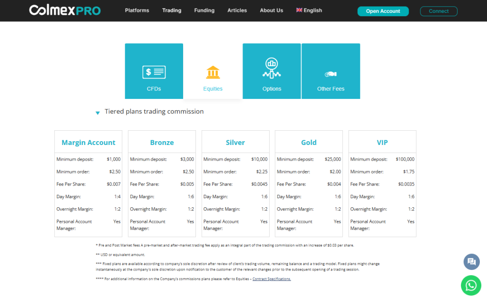Click the UK flag next to English

pos(298,10)
